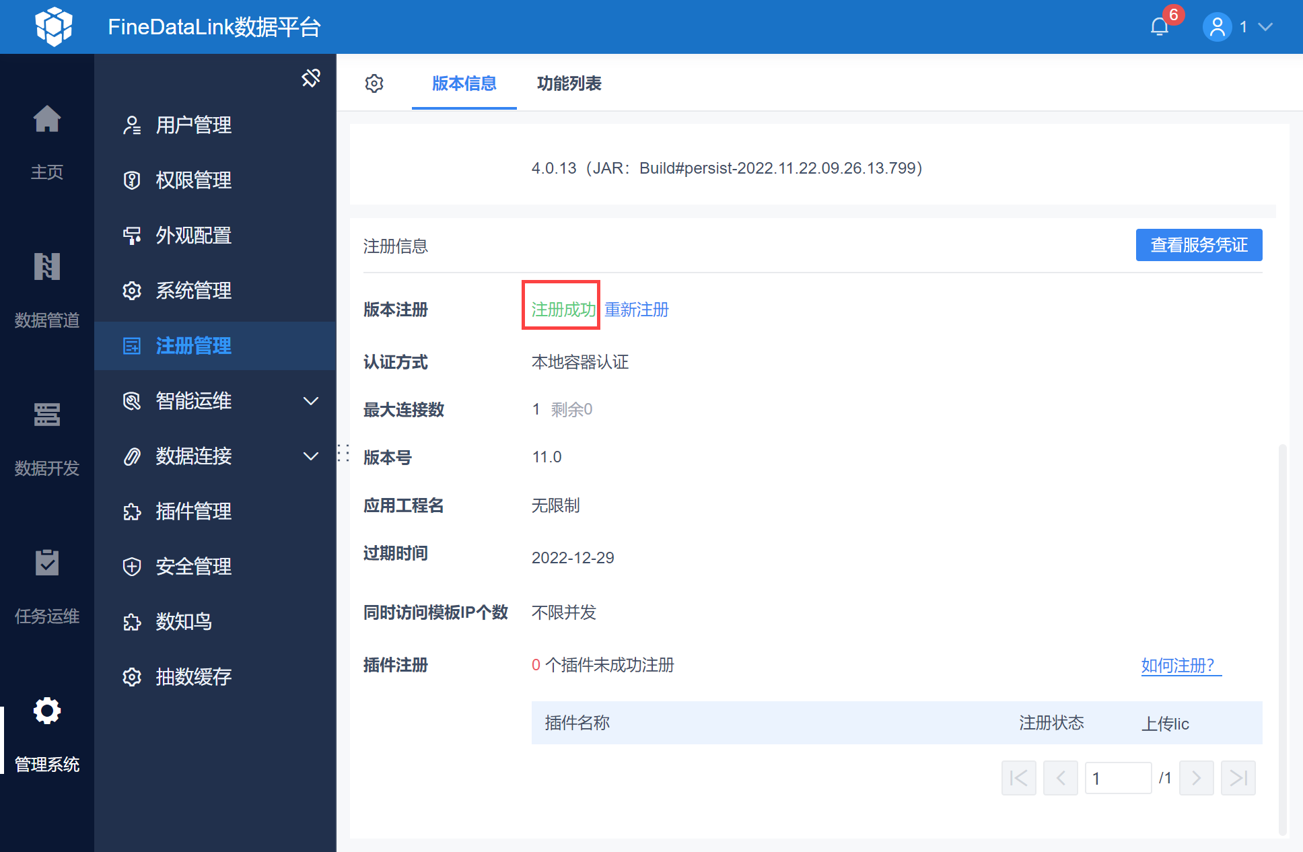Click the page number input field

tap(1118, 778)
